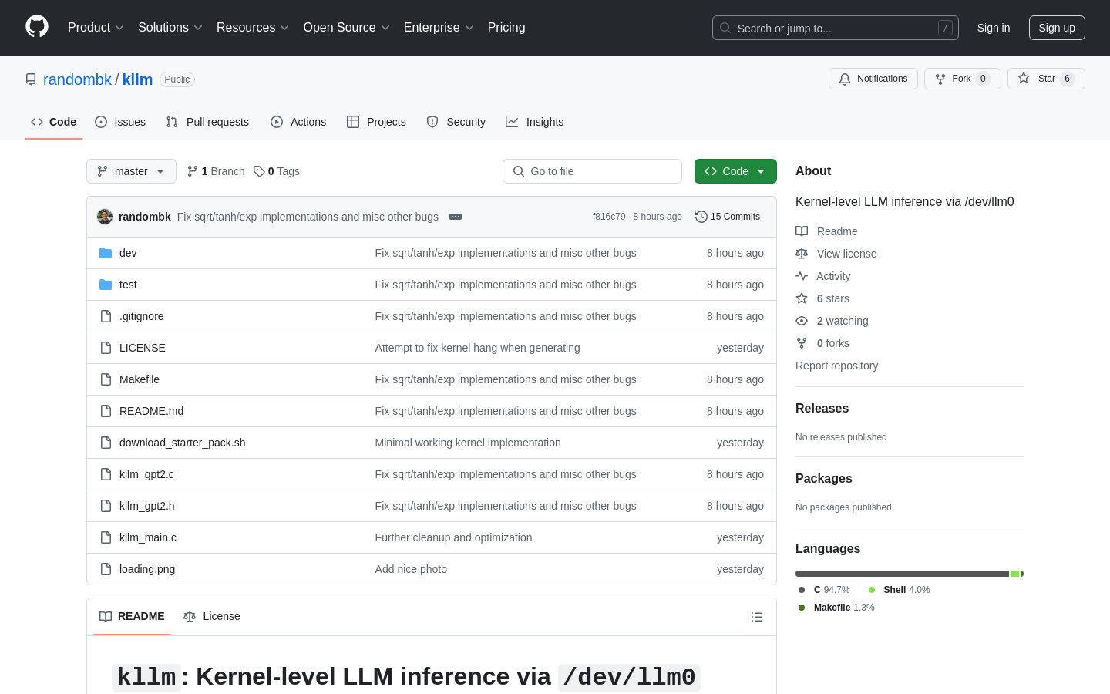
Task: Click the Notifications bell button
Action: click(873, 79)
